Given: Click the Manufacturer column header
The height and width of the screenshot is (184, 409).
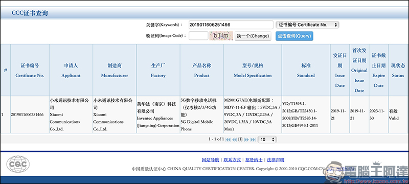Looking at the screenshot, I should [x=115, y=70].
